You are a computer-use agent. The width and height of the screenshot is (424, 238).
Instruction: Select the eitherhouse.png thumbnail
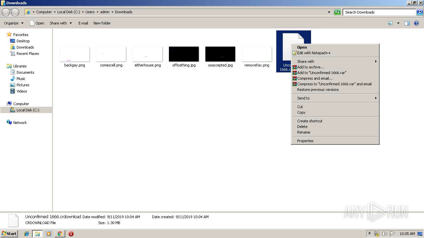[x=147, y=54]
